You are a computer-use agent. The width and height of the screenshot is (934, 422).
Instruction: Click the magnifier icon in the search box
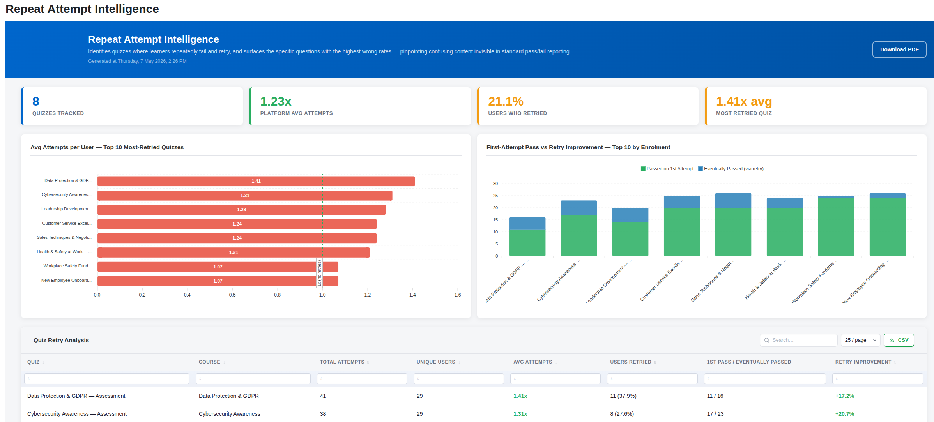[x=766, y=340]
